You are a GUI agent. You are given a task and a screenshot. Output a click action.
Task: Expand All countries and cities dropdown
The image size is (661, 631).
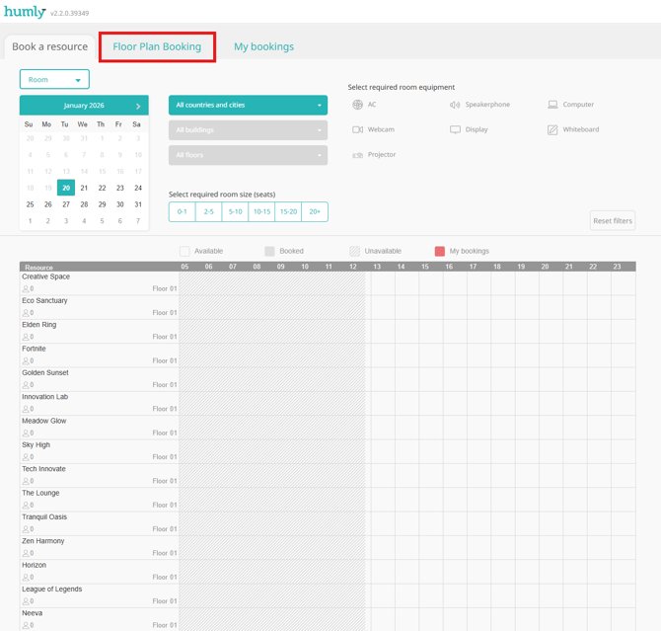(x=248, y=105)
